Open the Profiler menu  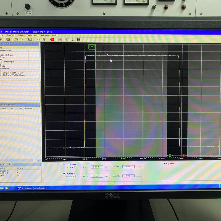(x=11, y=35)
